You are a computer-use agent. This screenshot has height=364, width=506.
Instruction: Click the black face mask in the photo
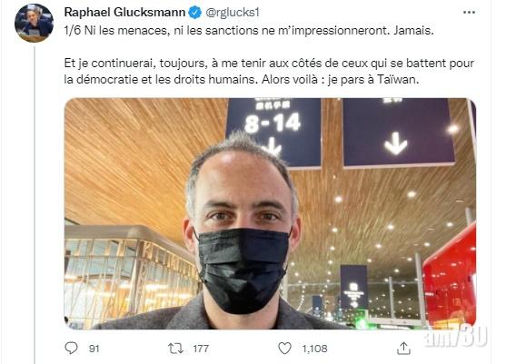pyautogui.click(x=243, y=271)
